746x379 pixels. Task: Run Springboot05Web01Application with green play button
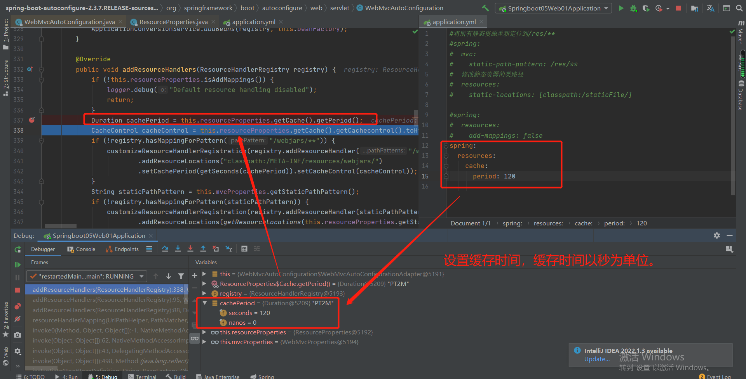point(621,8)
